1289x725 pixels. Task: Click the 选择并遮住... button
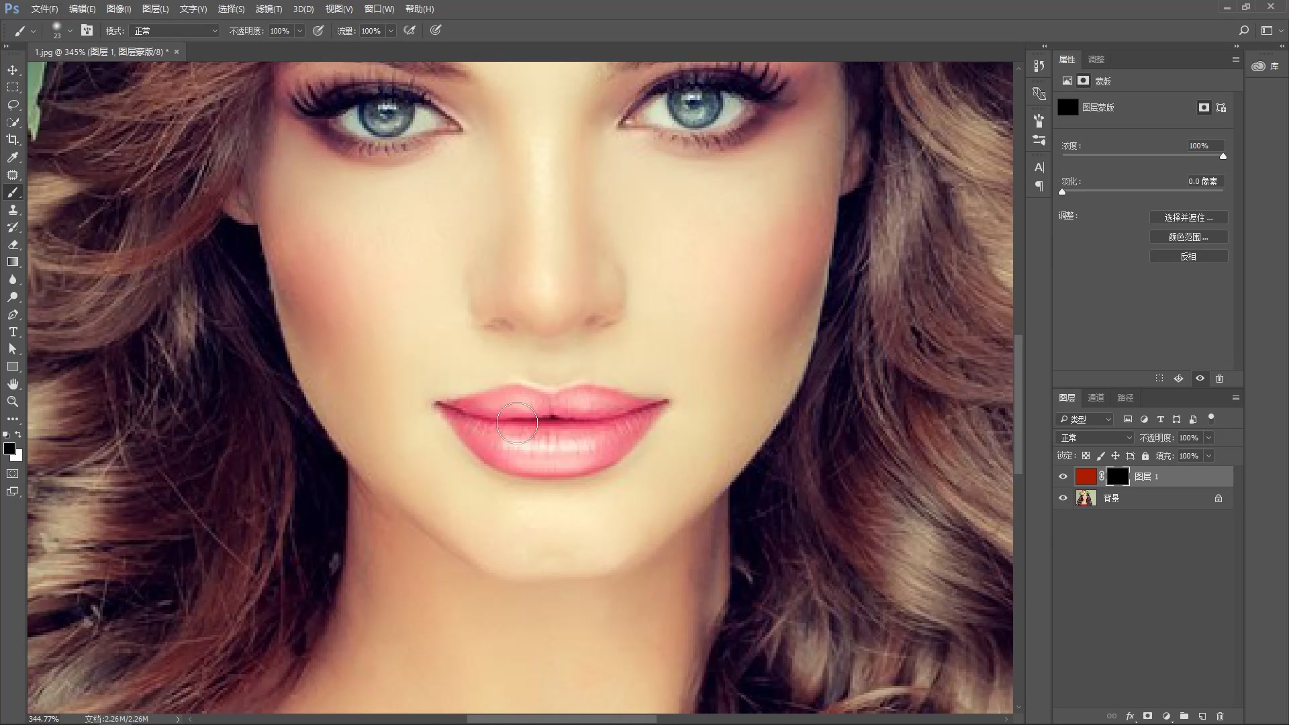1188,217
